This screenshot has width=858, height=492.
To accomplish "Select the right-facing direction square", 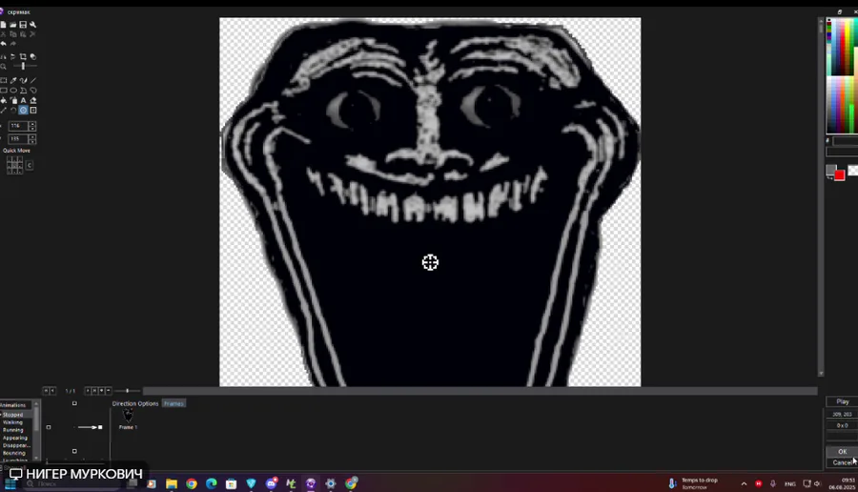I will click(100, 427).
